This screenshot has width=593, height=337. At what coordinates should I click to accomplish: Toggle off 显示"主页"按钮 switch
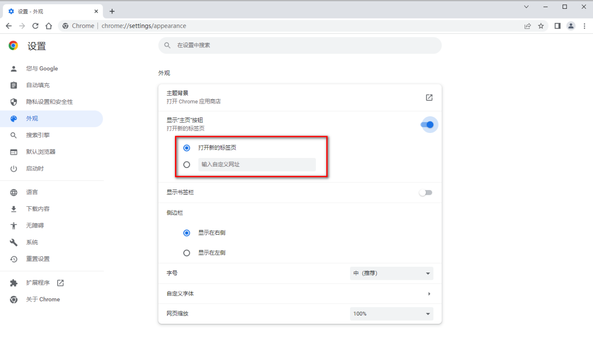[x=426, y=125]
